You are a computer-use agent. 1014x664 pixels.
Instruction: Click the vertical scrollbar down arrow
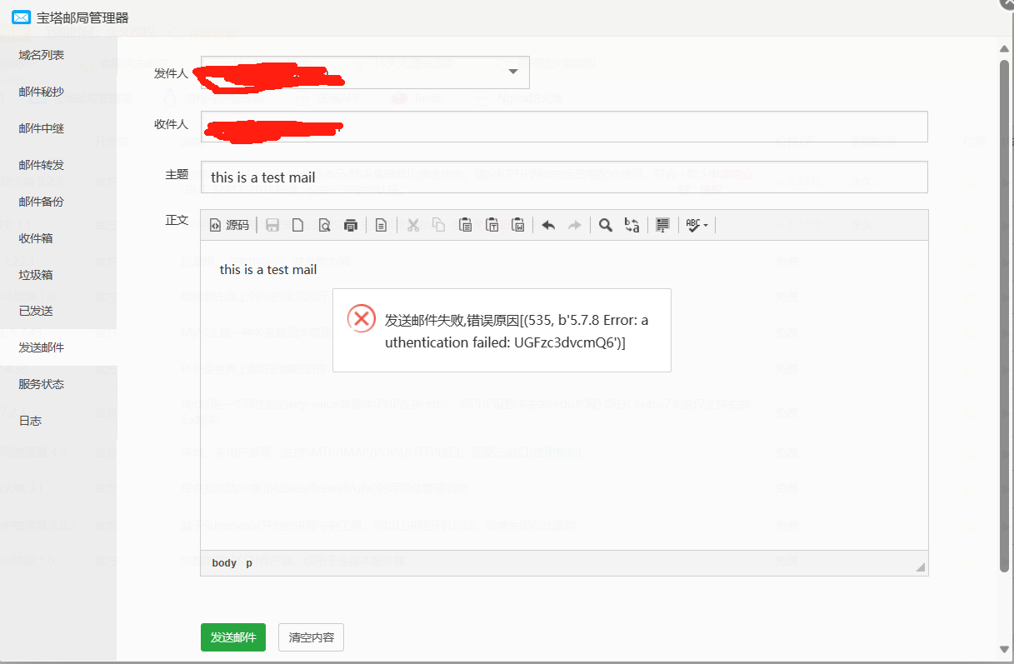coord(1004,649)
